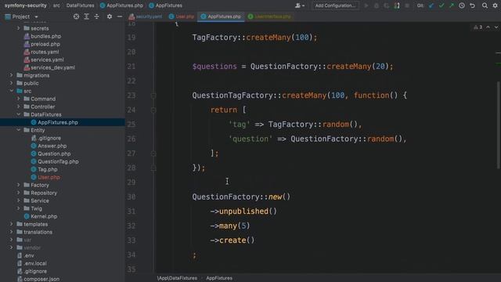
Task: Click DataFixtures breadcrumb in navigation bar
Action: pos(80,5)
